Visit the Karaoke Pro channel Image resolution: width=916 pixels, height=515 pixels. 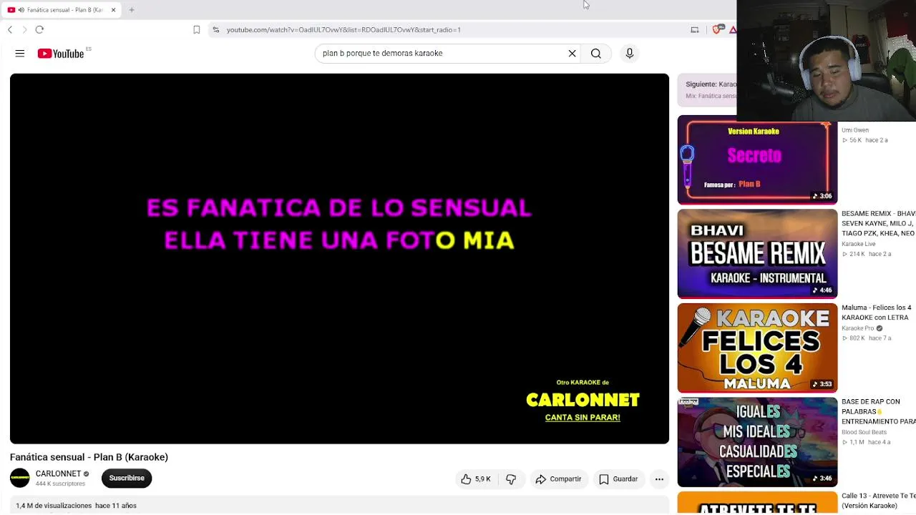[x=858, y=328]
